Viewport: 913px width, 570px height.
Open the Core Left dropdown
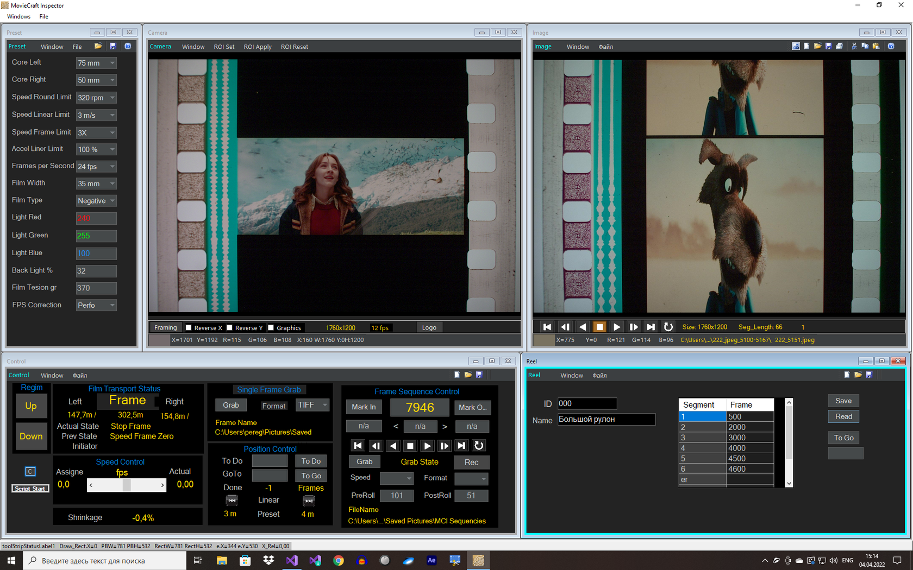96,63
